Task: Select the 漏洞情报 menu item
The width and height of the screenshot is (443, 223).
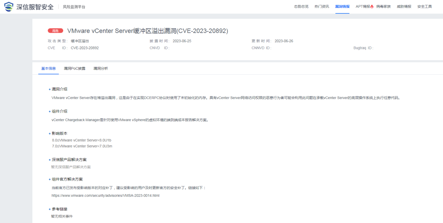Action: (x=343, y=7)
